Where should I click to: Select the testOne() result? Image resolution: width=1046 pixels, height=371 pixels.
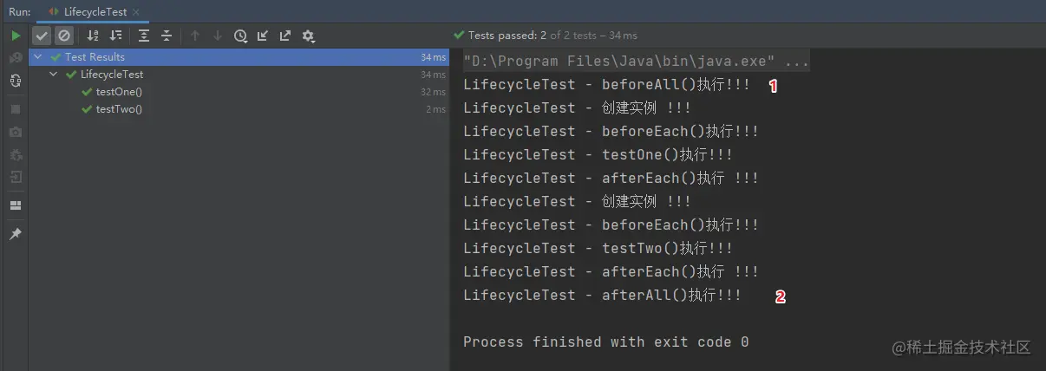click(x=119, y=92)
